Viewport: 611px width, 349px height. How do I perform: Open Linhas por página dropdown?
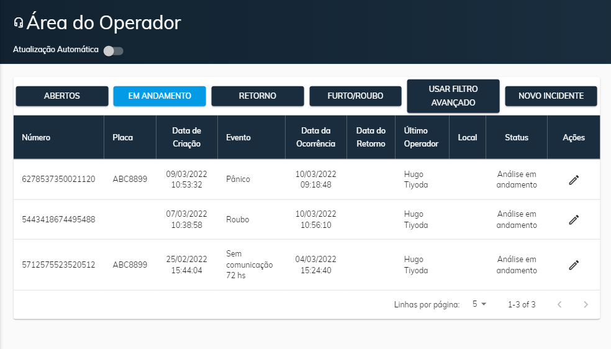(479, 304)
